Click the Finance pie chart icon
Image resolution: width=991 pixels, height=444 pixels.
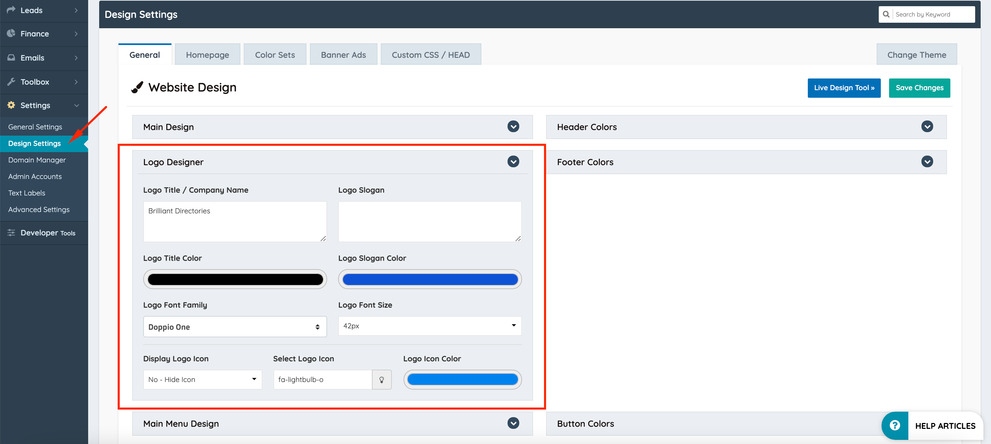pos(11,33)
